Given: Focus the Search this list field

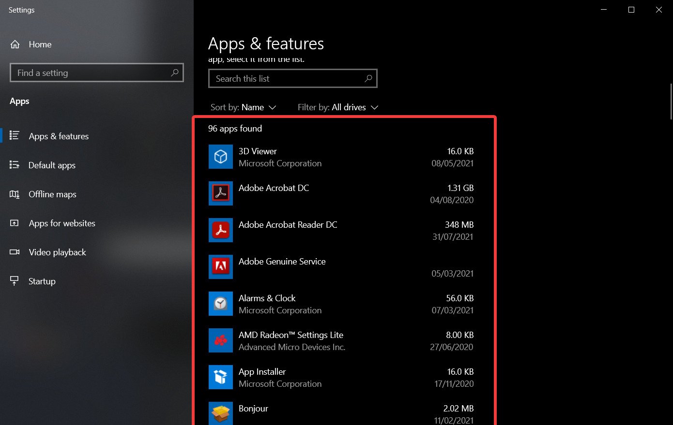Looking at the screenshot, I should click(x=292, y=78).
